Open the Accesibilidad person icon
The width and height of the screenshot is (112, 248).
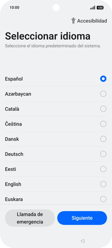pyautogui.click(x=73, y=21)
